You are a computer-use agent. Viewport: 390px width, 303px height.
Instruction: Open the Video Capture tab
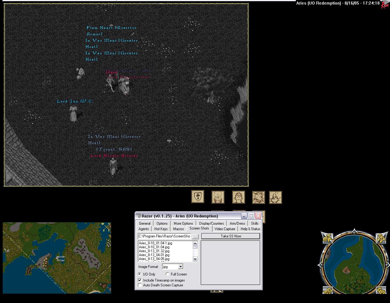[225, 229]
